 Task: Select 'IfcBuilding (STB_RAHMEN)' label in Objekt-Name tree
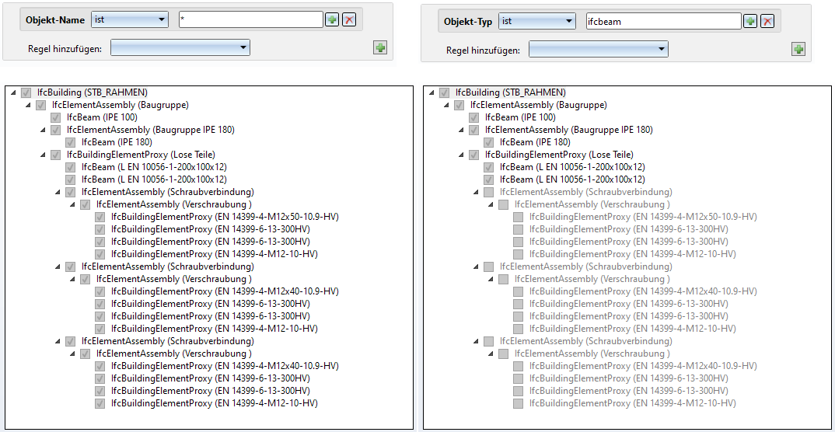(93, 92)
